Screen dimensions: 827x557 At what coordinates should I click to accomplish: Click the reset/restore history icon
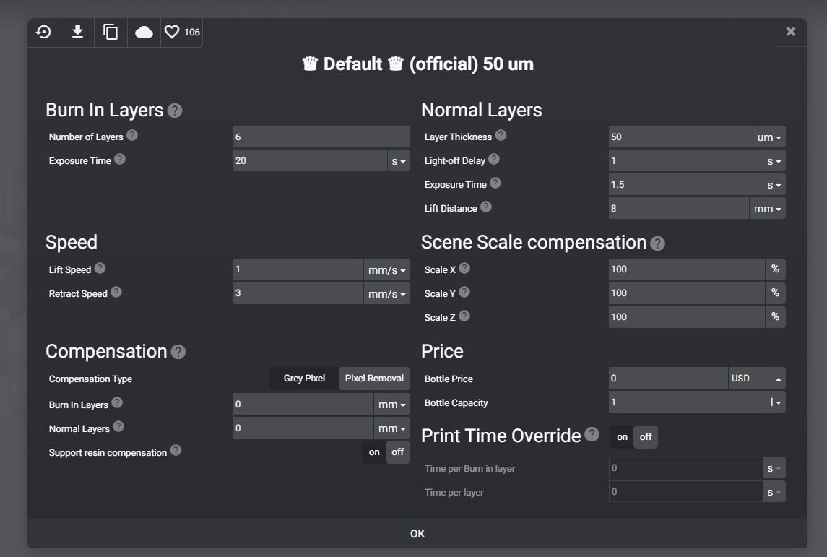(44, 33)
